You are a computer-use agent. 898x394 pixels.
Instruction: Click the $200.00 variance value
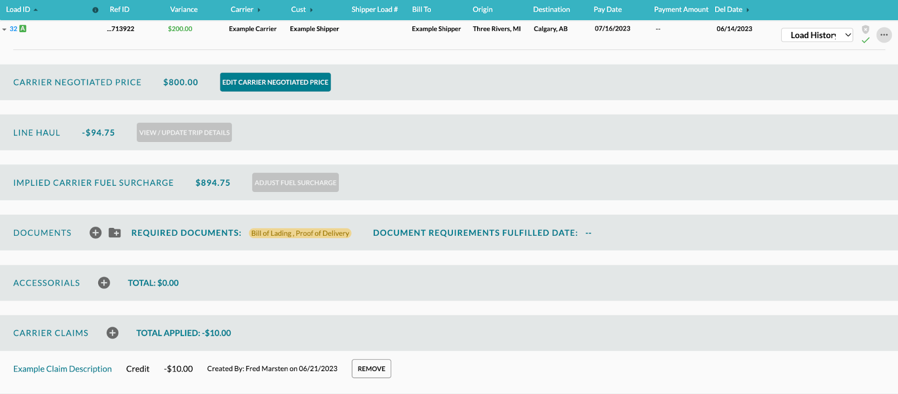(180, 29)
